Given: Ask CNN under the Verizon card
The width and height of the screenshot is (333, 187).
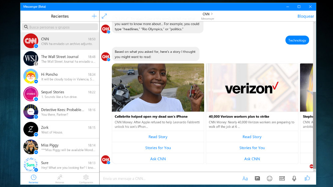Looking at the screenshot, I should 252,159.
